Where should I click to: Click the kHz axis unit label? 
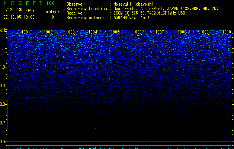click(x=3, y=30)
